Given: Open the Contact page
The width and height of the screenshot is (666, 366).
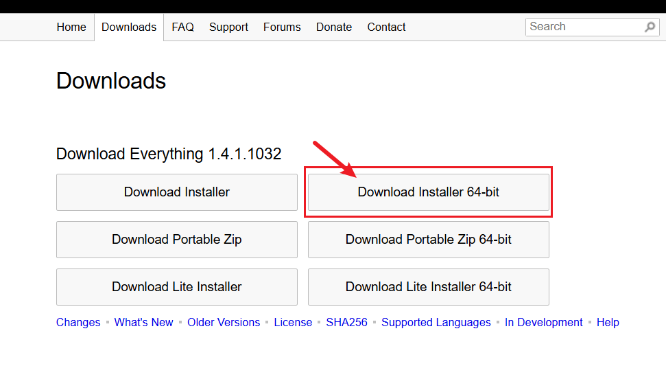Looking at the screenshot, I should pyautogui.click(x=387, y=27).
